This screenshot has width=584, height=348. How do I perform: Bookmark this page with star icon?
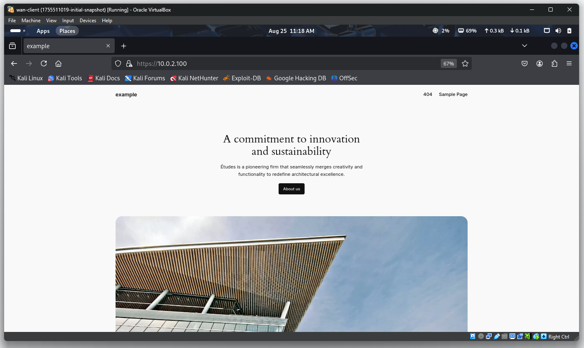click(465, 63)
